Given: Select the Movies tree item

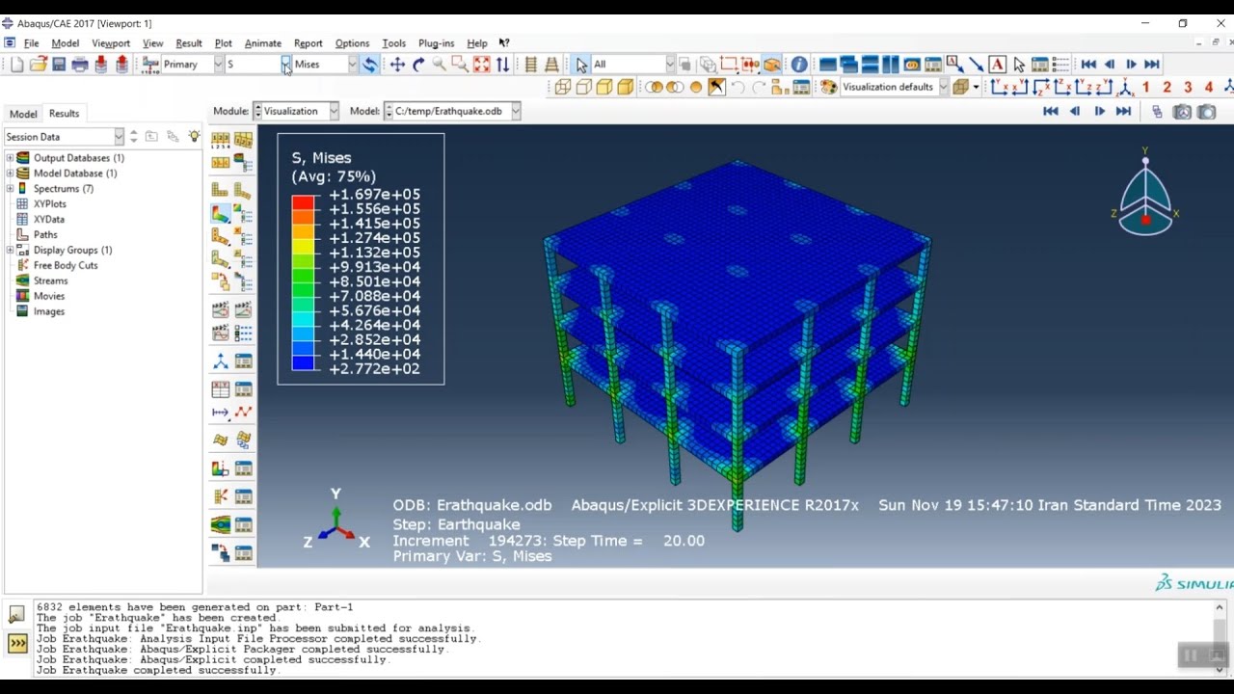Looking at the screenshot, I should (x=49, y=297).
